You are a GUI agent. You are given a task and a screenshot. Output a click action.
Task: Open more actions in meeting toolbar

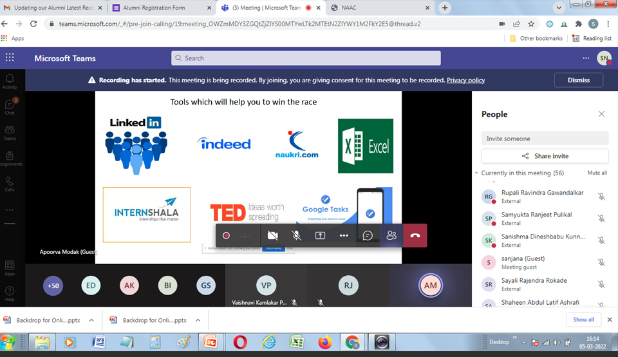[344, 235]
